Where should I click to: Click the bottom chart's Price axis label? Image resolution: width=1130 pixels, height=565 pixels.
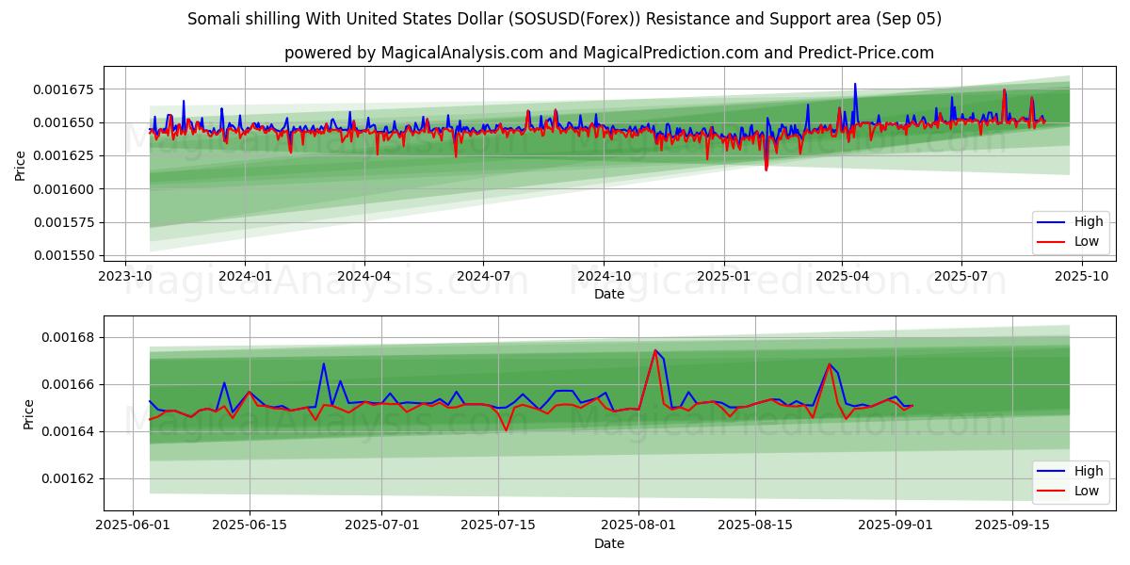pyautogui.click(x=28, y=414)
